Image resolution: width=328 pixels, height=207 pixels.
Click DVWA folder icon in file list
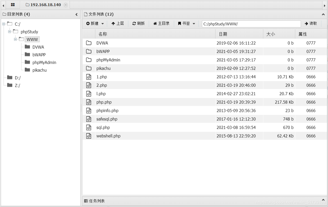click(89, 43)
